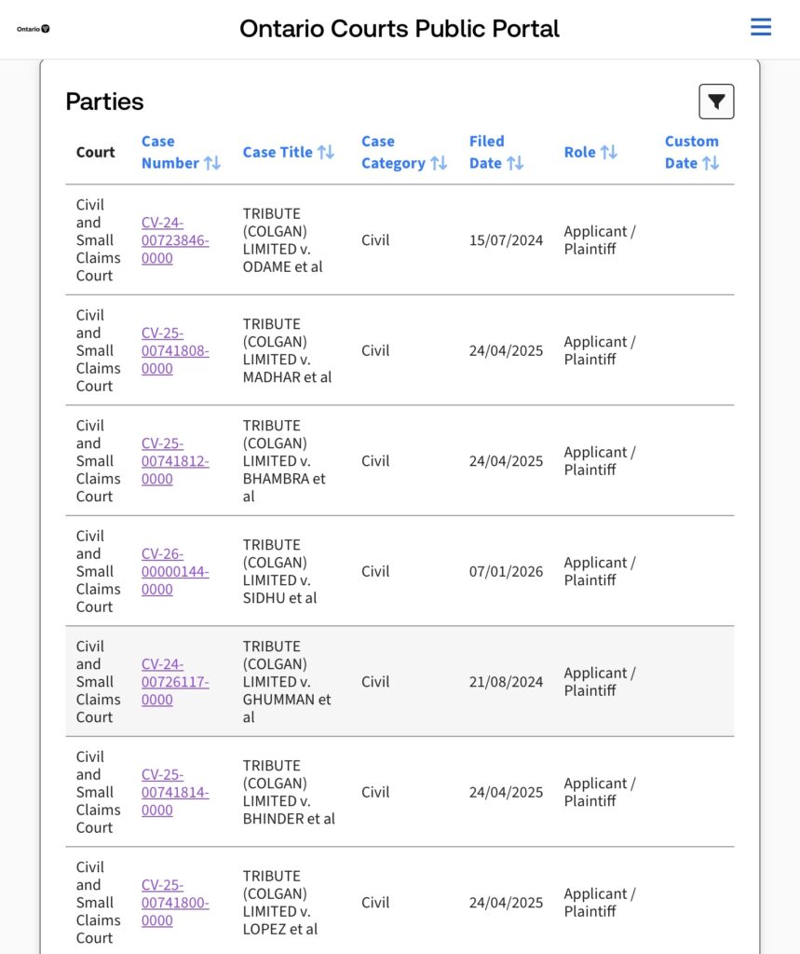
Task: Open case CV-25-00741808-0000
Action: [x=175, y=351]
